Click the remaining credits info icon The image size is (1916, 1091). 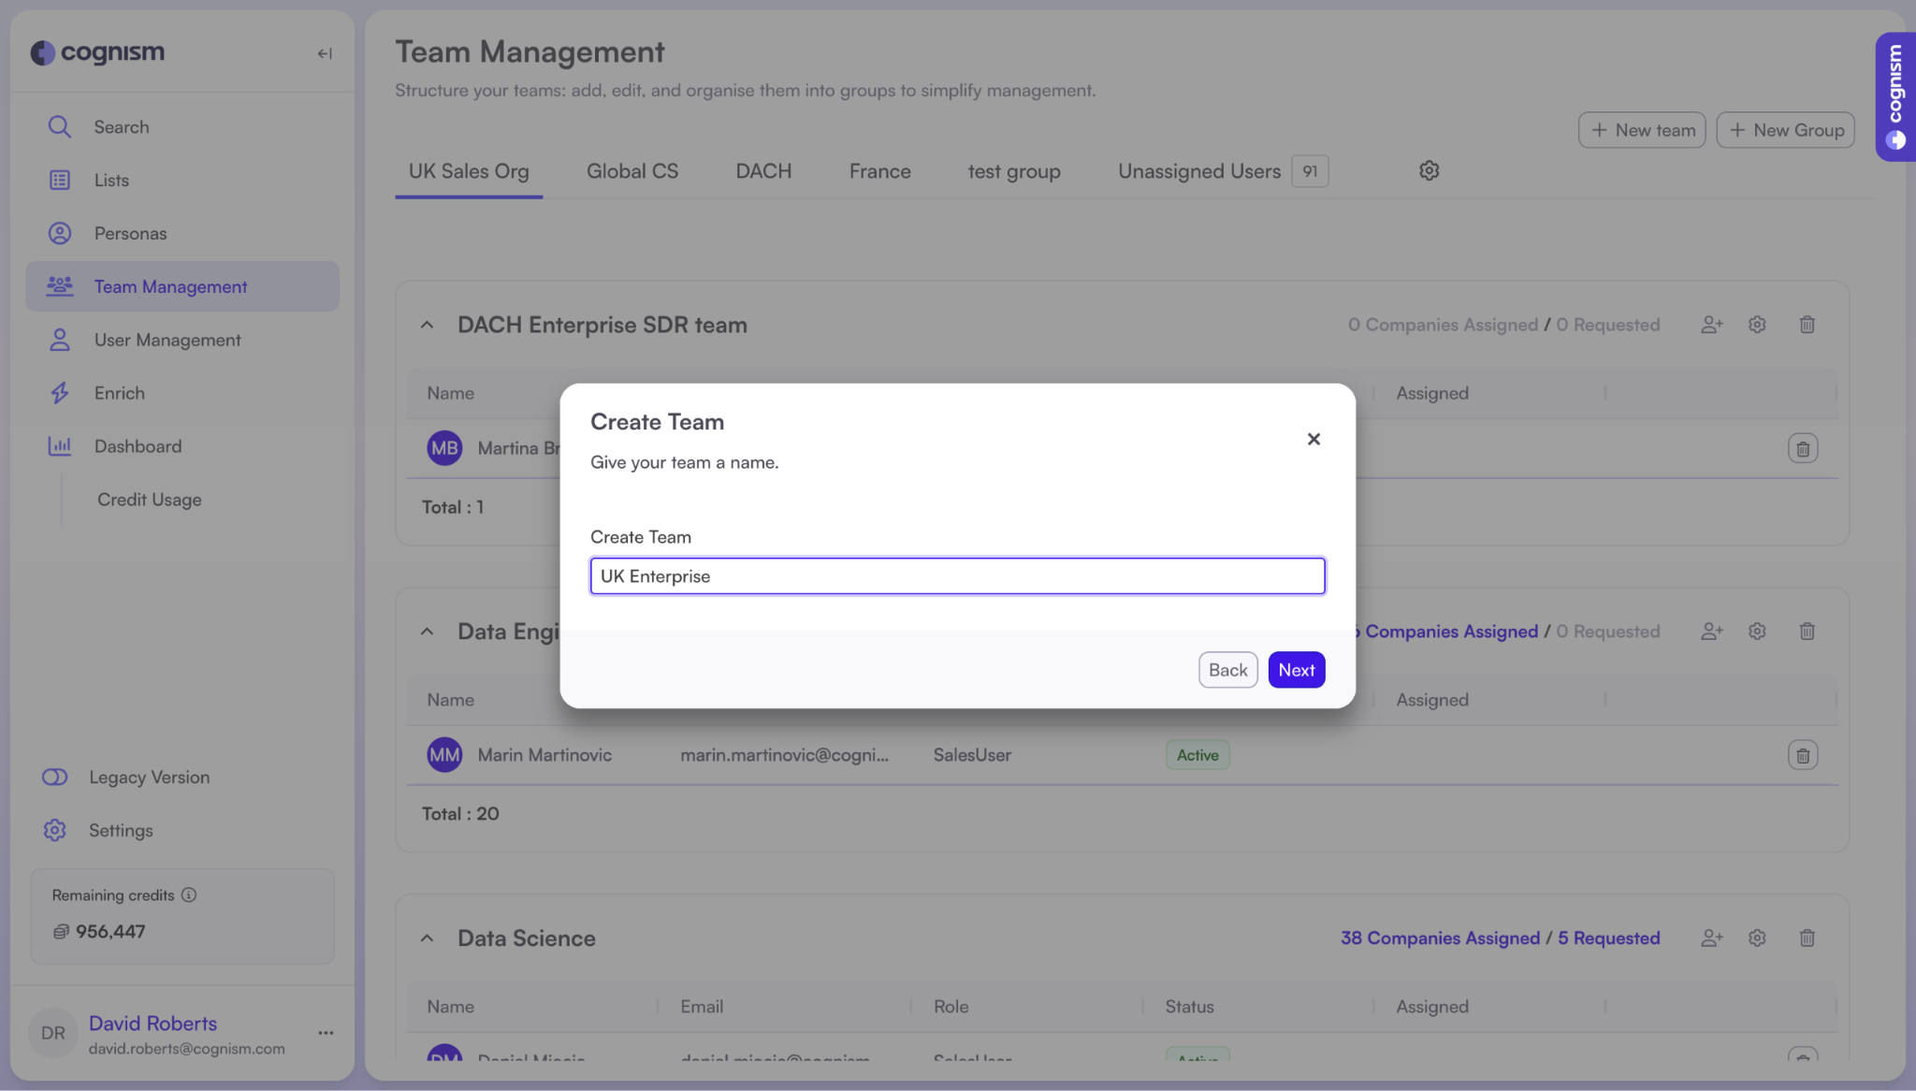pyautogui.click(x=189, y=895)
